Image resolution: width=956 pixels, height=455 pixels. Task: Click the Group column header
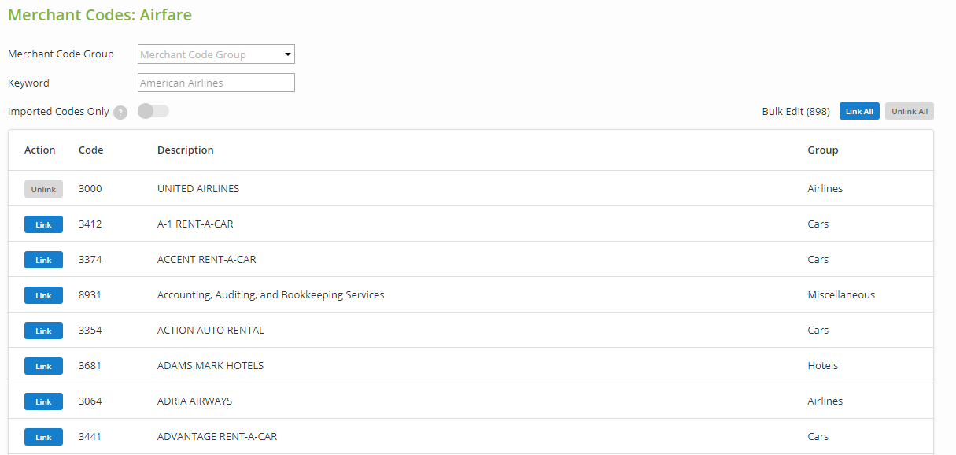tap(822, 150)
